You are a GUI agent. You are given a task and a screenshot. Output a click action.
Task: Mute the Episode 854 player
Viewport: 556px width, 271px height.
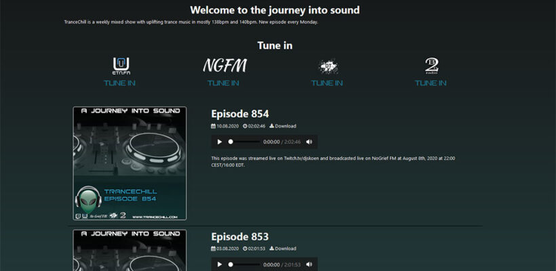(309, 142)
